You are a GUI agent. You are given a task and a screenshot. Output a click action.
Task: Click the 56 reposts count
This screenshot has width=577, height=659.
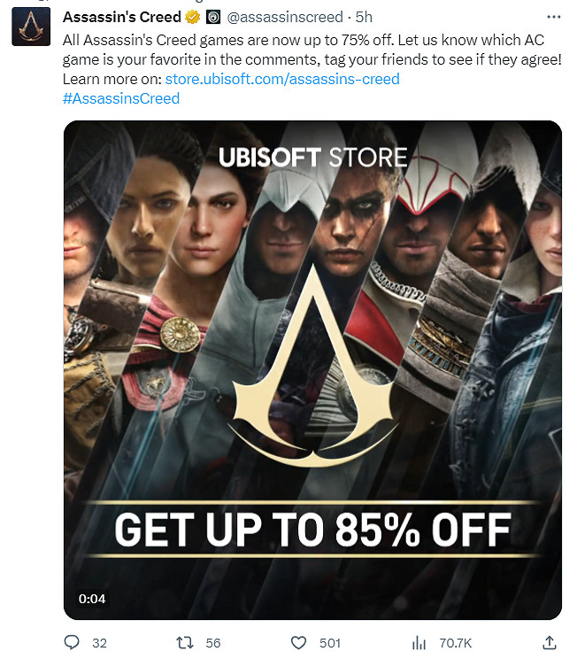pos(213,643)
